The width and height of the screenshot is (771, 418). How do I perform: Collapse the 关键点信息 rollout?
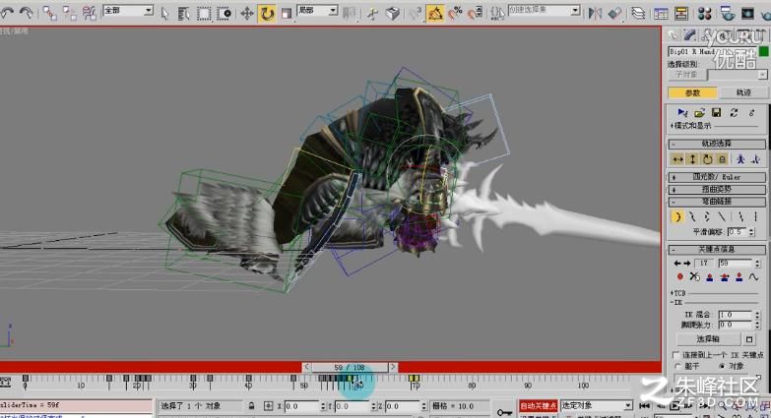(717, 250)
